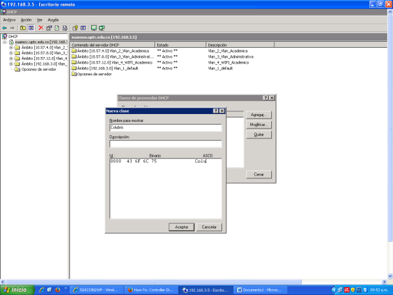The image size is (393, 295).
Task: Click the Descripción input field
Action: point(166,144)
